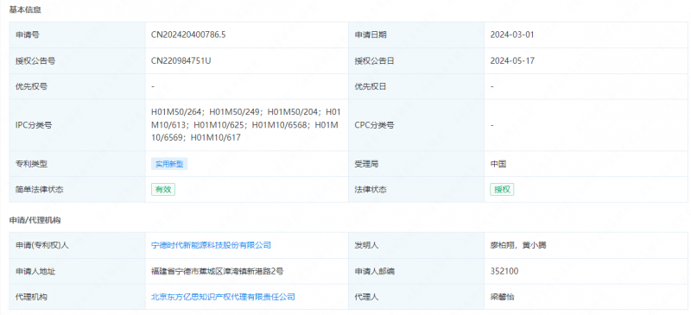Select application number CN202420400786.5
Image resolution: width=691 pixels, height=315 pixels.
point(188,35)
